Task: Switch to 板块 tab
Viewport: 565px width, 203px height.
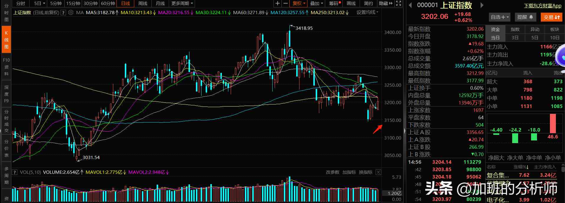Action: click(x=555, y=29)
